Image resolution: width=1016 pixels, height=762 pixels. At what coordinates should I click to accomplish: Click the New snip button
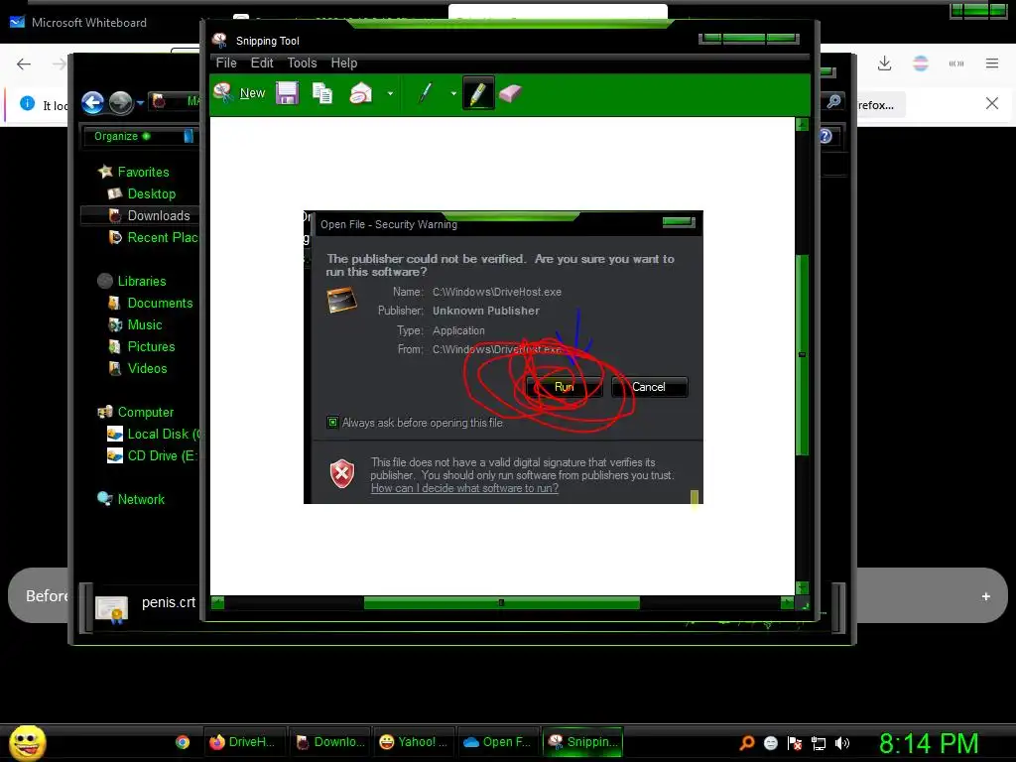pos(239,93)
